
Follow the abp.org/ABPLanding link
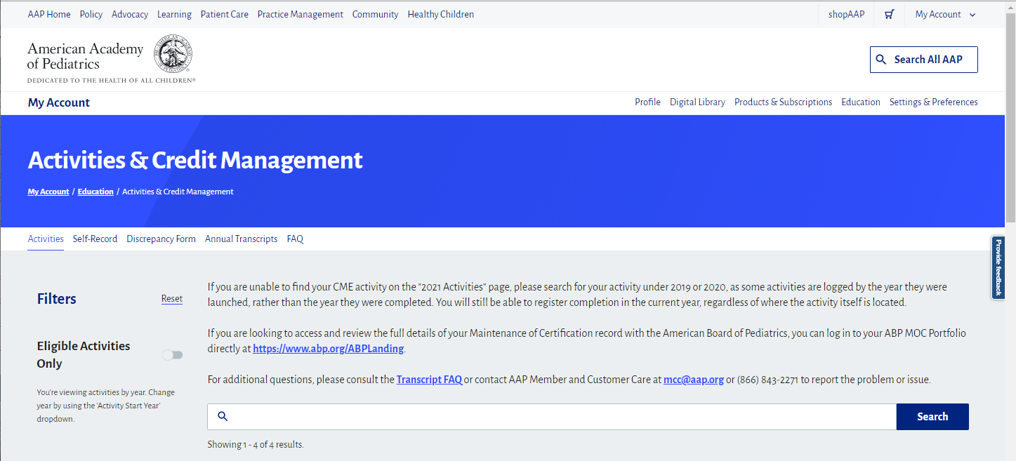[x=329, y=349]
